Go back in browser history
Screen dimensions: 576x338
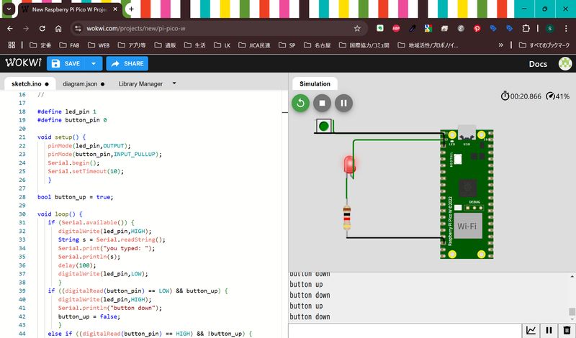(10, 28)
